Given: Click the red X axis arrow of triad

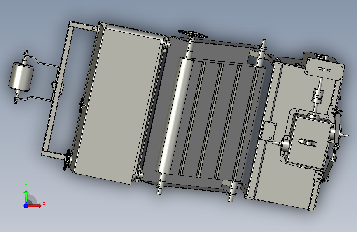Looking at the screenshot, I should point(35,206).
